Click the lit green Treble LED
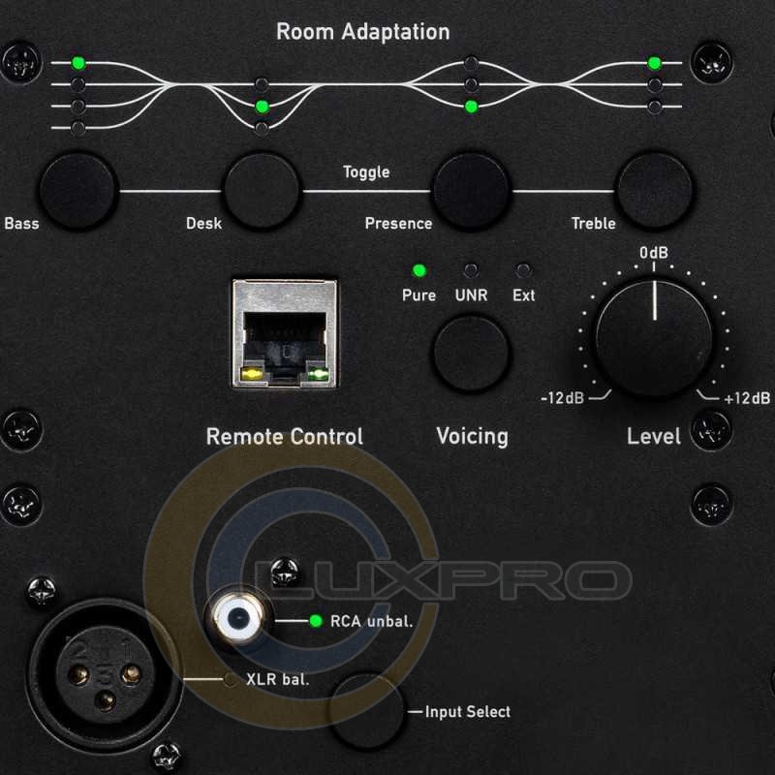Image resolution: width=775 pixels, height=775 pixels. tap(655, 64)
